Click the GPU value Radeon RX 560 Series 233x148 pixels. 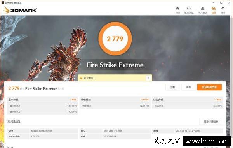tap(42, 131)
